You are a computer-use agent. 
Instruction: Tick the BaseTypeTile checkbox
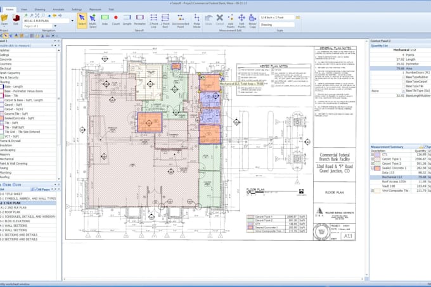pyautogui.click(x=403, y=86)
